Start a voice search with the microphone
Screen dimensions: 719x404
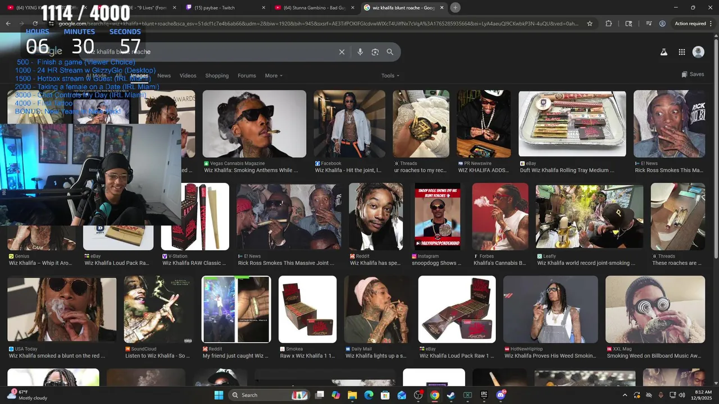click(360, 52)
